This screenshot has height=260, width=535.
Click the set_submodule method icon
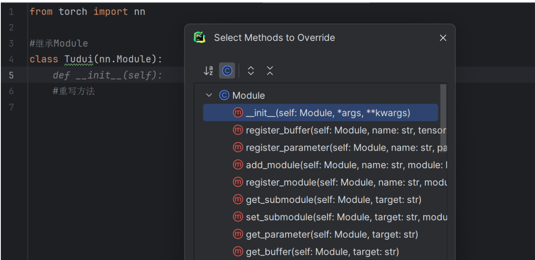[238, 217]
